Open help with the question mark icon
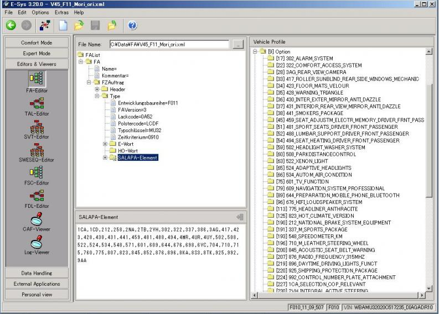The width and height of the screenshot is (439, 314). [x=132, y=25]
